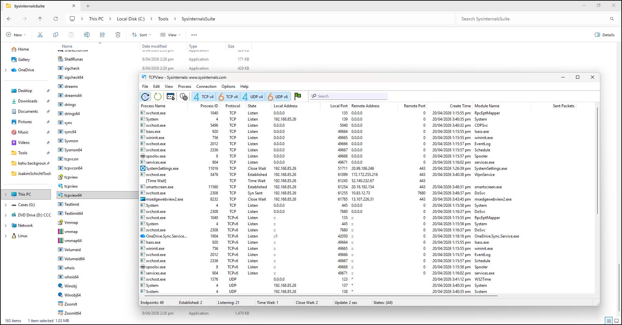This screenshot has width=622, height=325.
Task: Click the green flag States filter icon
Action: click(298, 96)
